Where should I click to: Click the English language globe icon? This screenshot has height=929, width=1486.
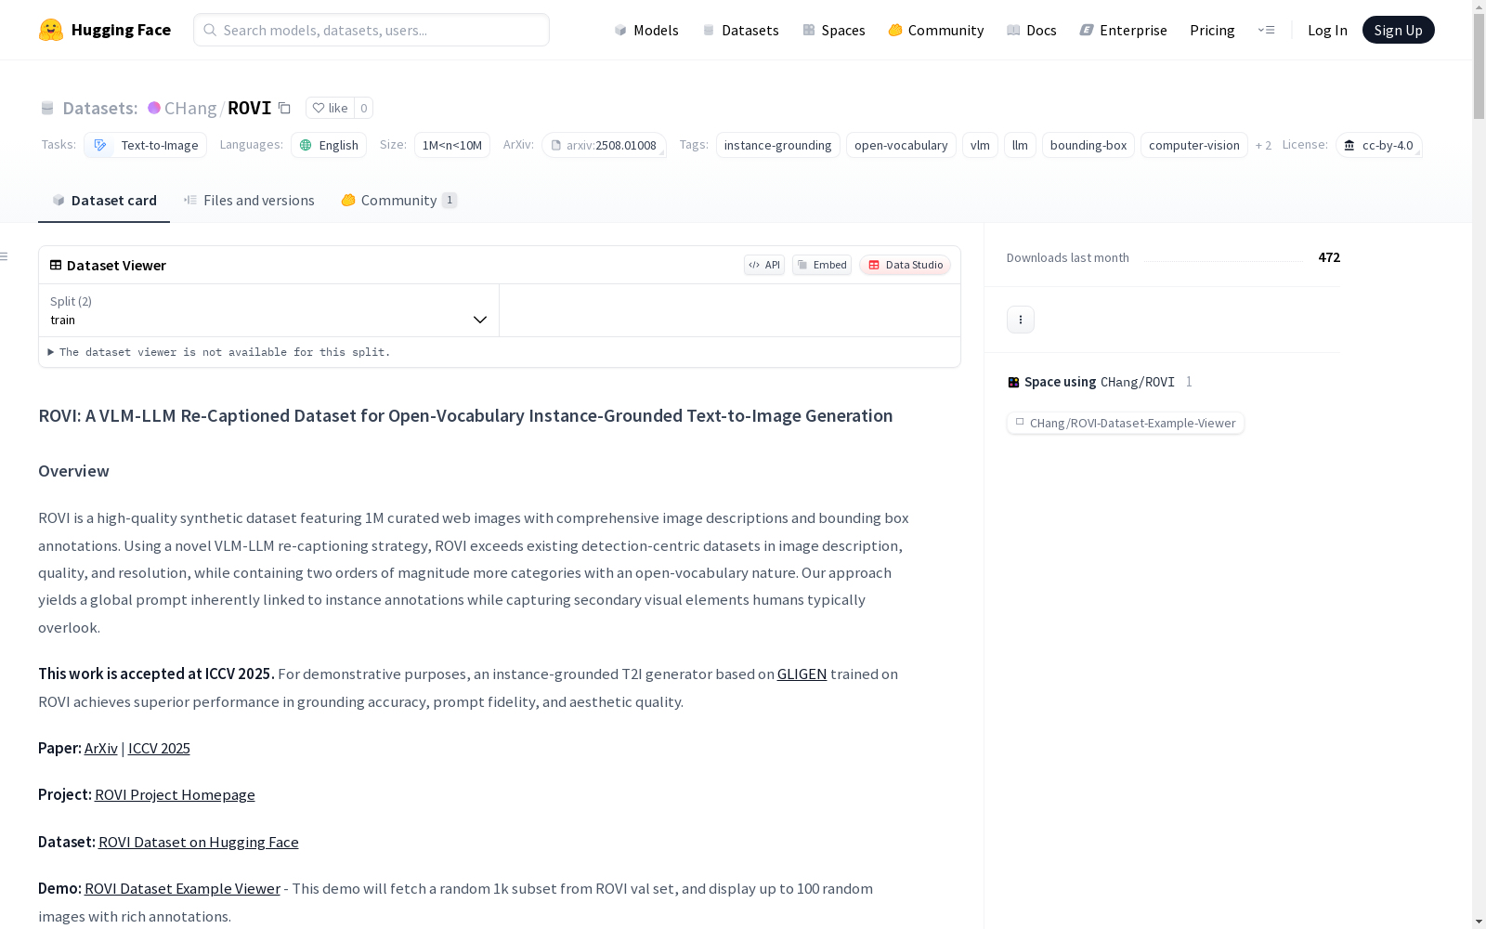point(306,145)
